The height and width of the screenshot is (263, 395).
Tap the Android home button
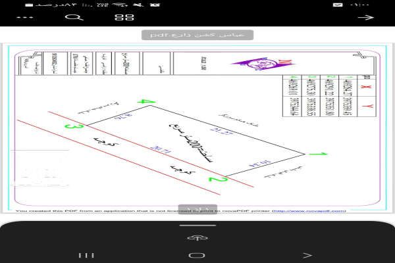(x=197, y=256)
